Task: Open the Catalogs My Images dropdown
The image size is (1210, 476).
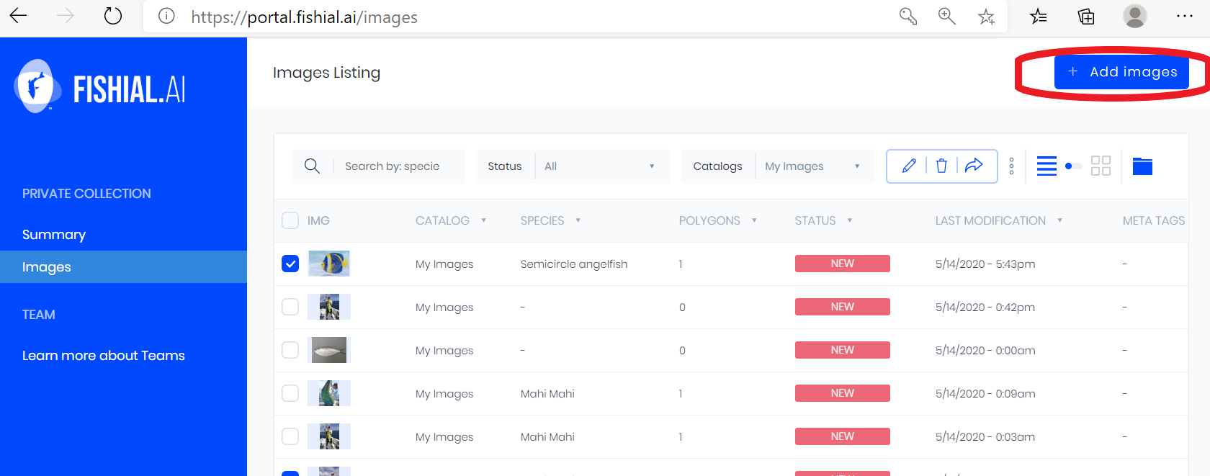Action: pyautogui.click(x=812, y=166)
